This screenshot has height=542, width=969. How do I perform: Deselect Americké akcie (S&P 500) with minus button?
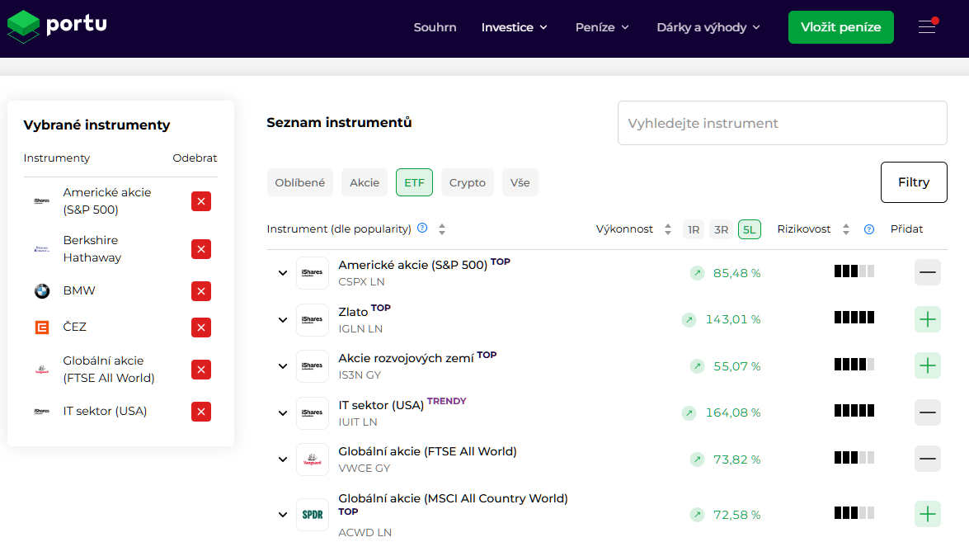click(x=927, y=272)
